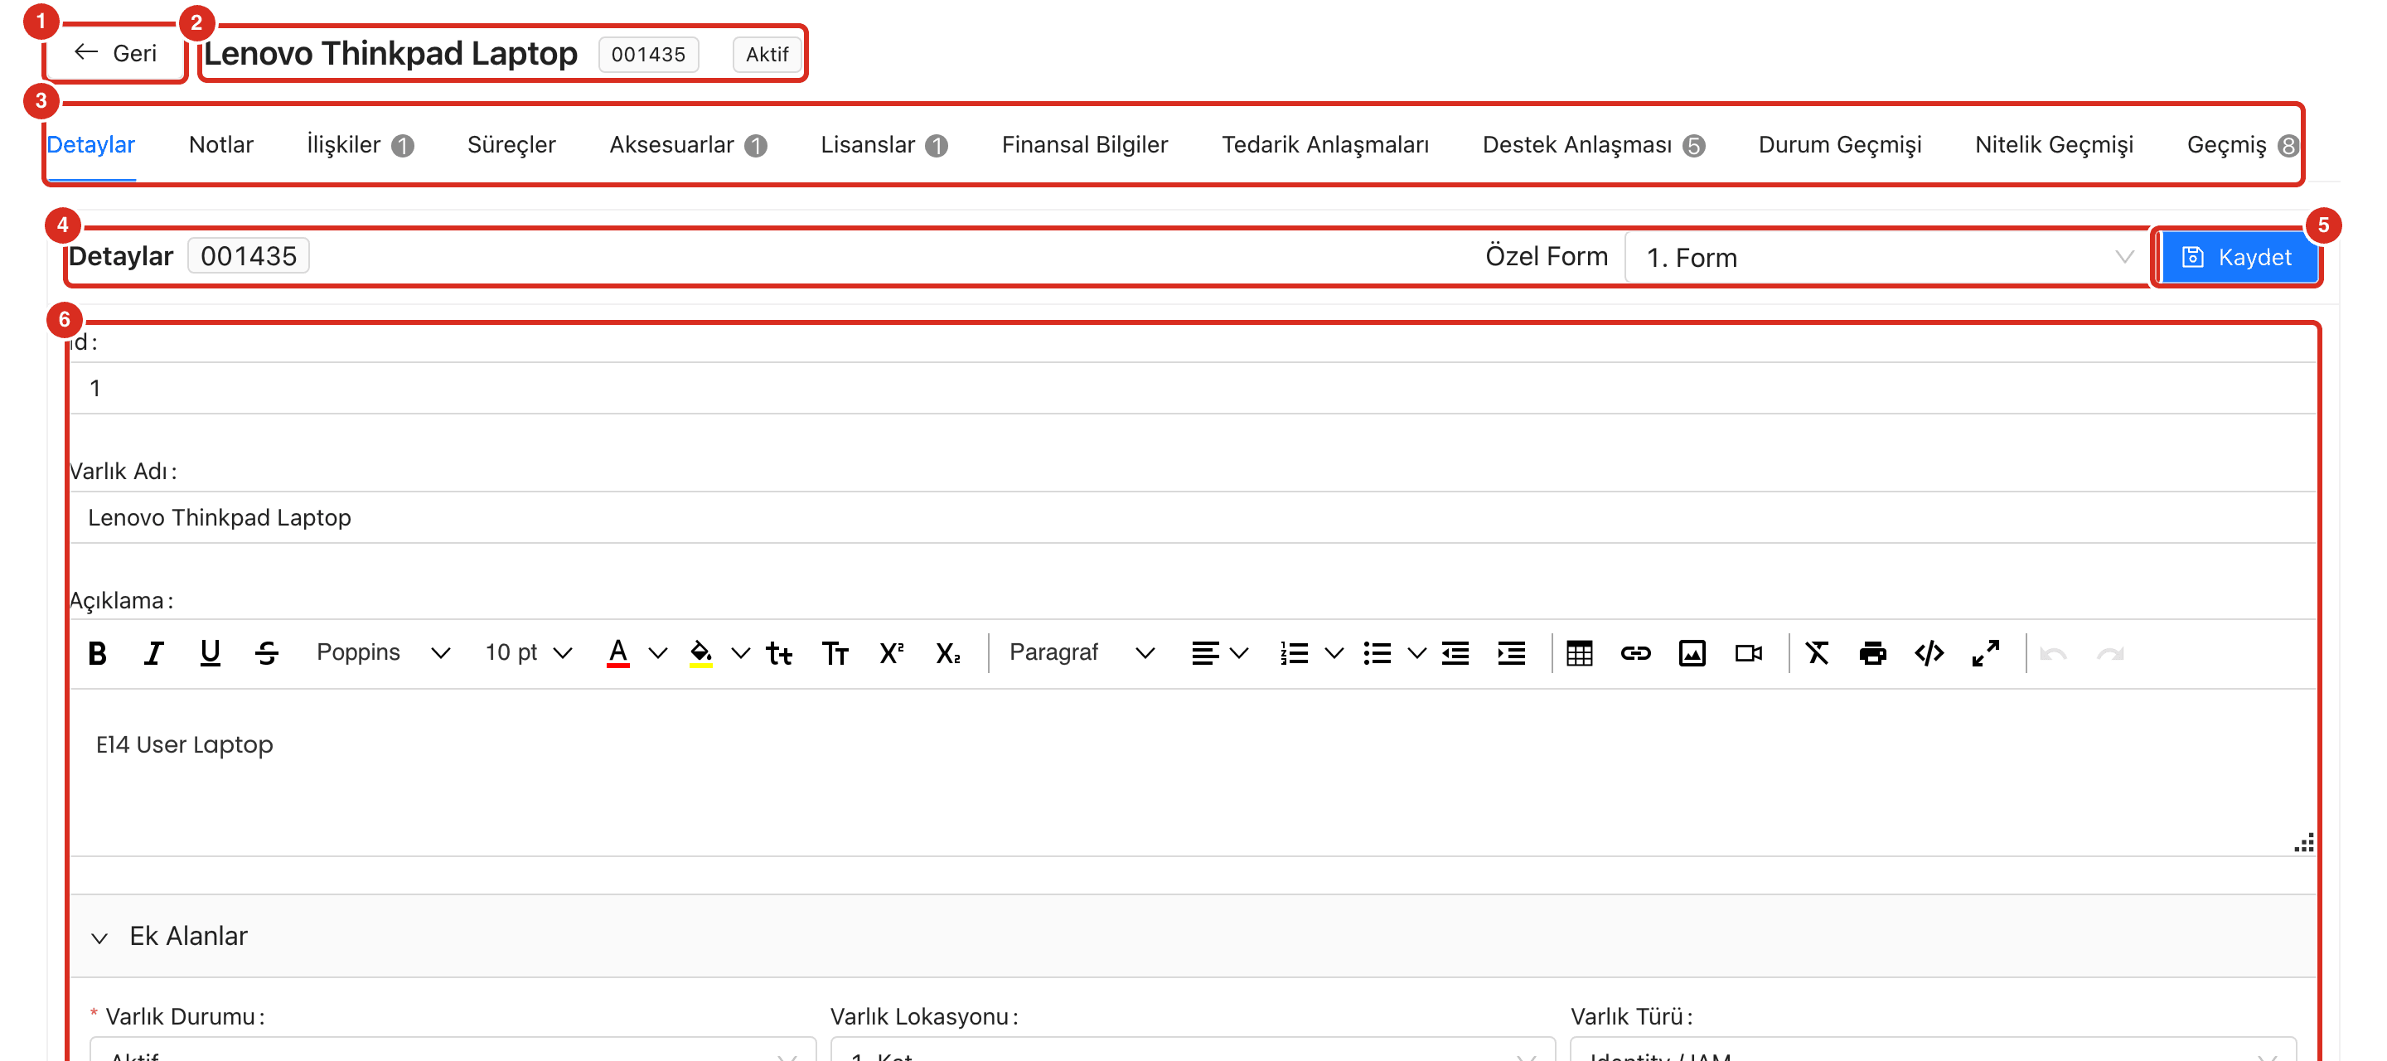Screen dimensions: 2387x1061
Task: Open the 10 pt font size dropdown
Action: pyautogui.click(x=528, y=653)
